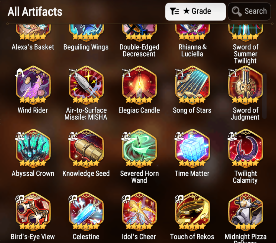Select the Alexa's Basket artifact thumbnail
The width and height of the screenshot is (276, 243).
click(x=33, y=33)
